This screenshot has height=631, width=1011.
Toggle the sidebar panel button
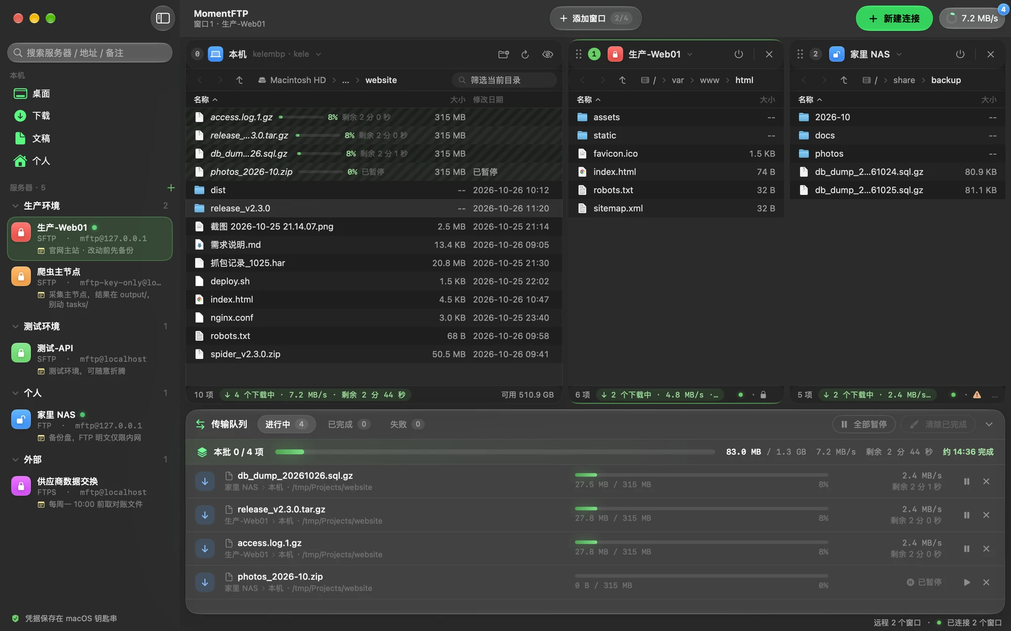click(163, 18)
